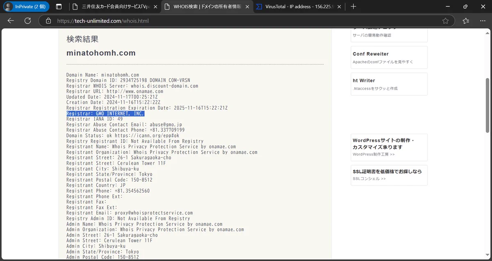
Task: Open the browser Settings and more menu
Action: click(x=482, y=21)
